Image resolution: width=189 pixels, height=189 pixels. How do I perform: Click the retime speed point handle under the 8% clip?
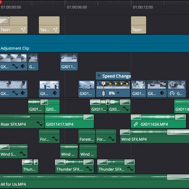(x=104, y=93)
